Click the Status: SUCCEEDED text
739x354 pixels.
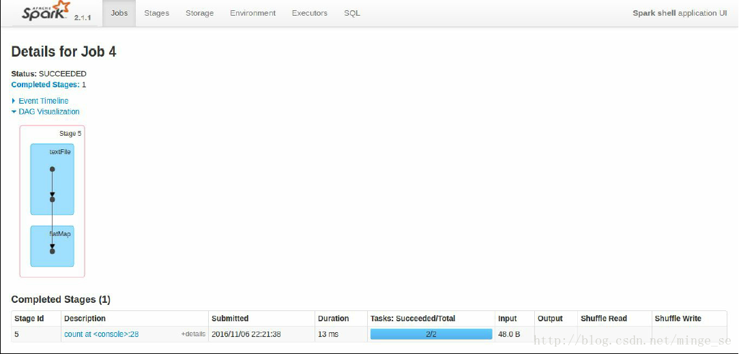coord(49,74)
